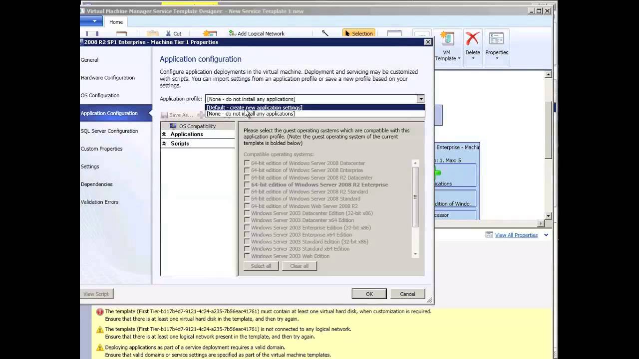Click the operating systems list scroll-down arrow

pyautogui.click(x=415, y=254)
